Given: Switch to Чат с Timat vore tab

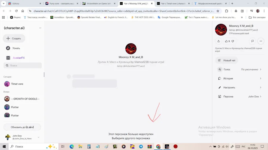Looking at the screenshot, I should (x=173, y=3).
